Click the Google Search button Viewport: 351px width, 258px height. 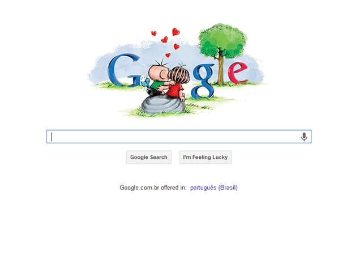click(149, 158)
